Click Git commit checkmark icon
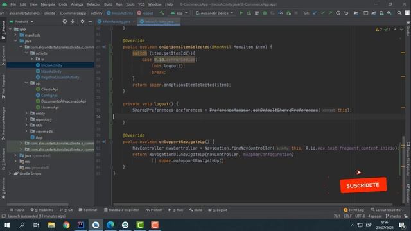Image resolution: width=411 pixels, height=231 pixels. click(322, 13)
